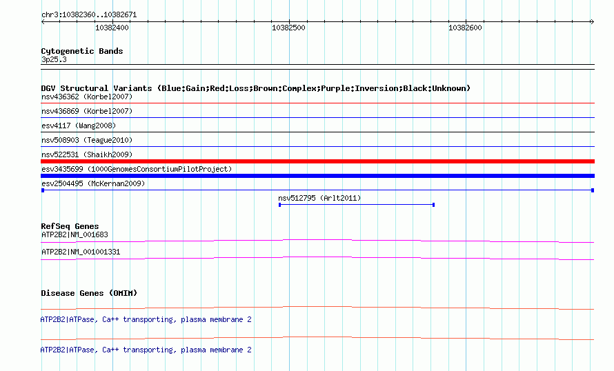The width and height of the screenshot is (614, 371).
Task: Click the Disease Genes (OMIM) track title
Action: [89, 293]
